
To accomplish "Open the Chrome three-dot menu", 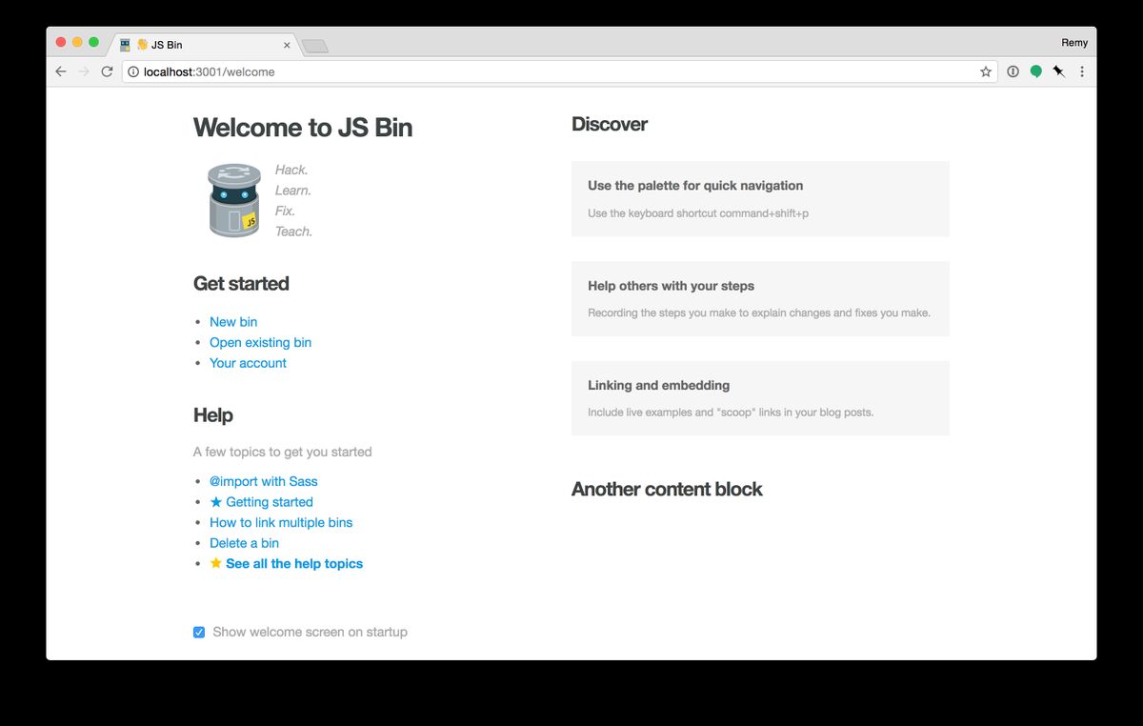I will [1081, 71].
